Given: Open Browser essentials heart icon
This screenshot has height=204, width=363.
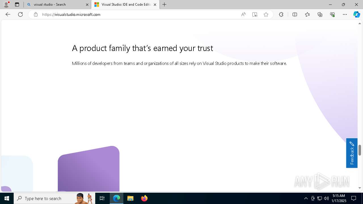Looking at the screenshot, I should pyautogui.click(x=332, y=14).
